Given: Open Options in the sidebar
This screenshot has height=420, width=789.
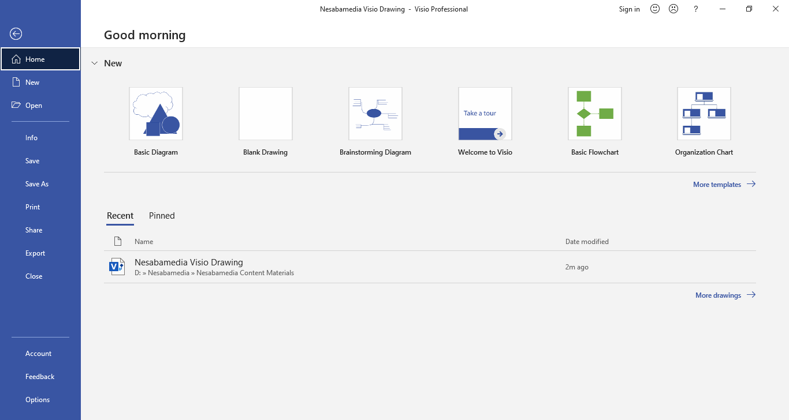Looking at the screenshot, I should [x=38, y=400].
